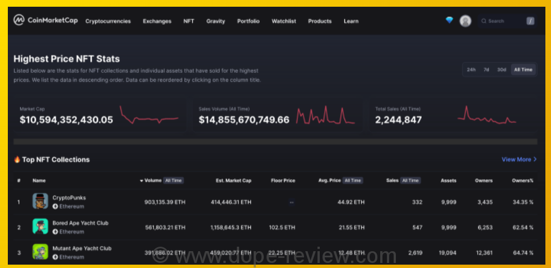551x268 pixels.
Task: Click the fire icon beside Top NFT Collections
Action: point(17,160)
